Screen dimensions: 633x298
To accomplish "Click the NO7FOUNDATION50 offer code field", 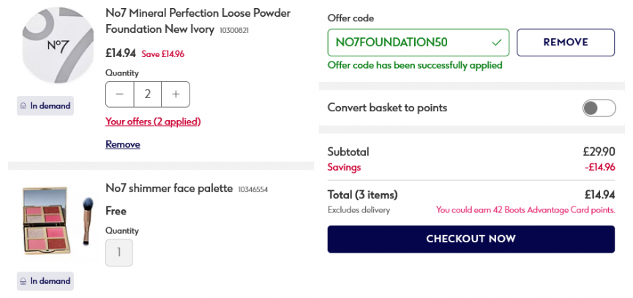I will pyautogui.click(x=419, y=42).
